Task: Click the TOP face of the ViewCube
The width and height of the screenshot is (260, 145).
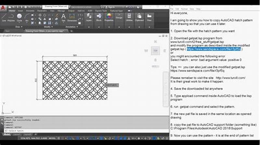Action: pos(155,51)
